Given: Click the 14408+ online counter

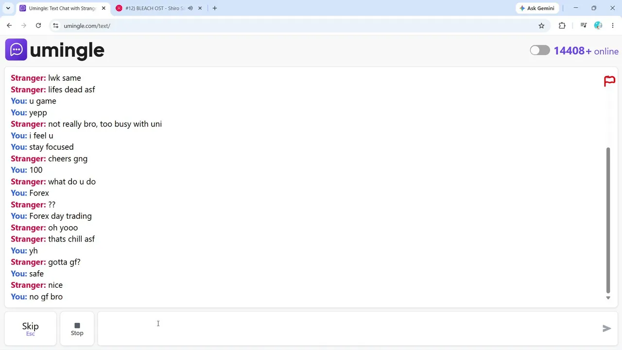Looking at the screenshot, I should point(586,51).
